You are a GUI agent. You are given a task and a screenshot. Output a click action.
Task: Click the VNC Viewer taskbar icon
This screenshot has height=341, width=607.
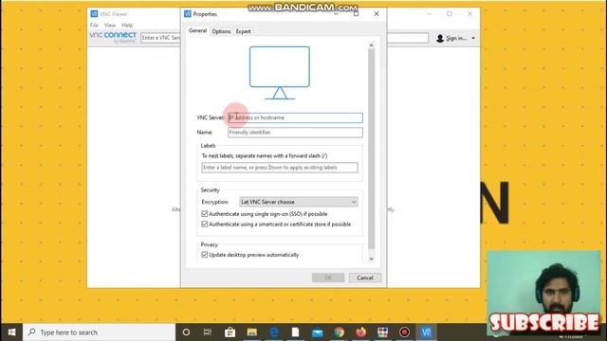click(427, 332)
